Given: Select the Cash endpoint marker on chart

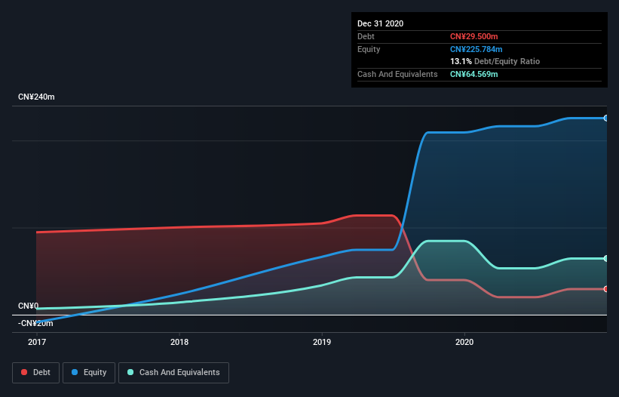Looking at the screenshot, I should (x=606, y=258).
